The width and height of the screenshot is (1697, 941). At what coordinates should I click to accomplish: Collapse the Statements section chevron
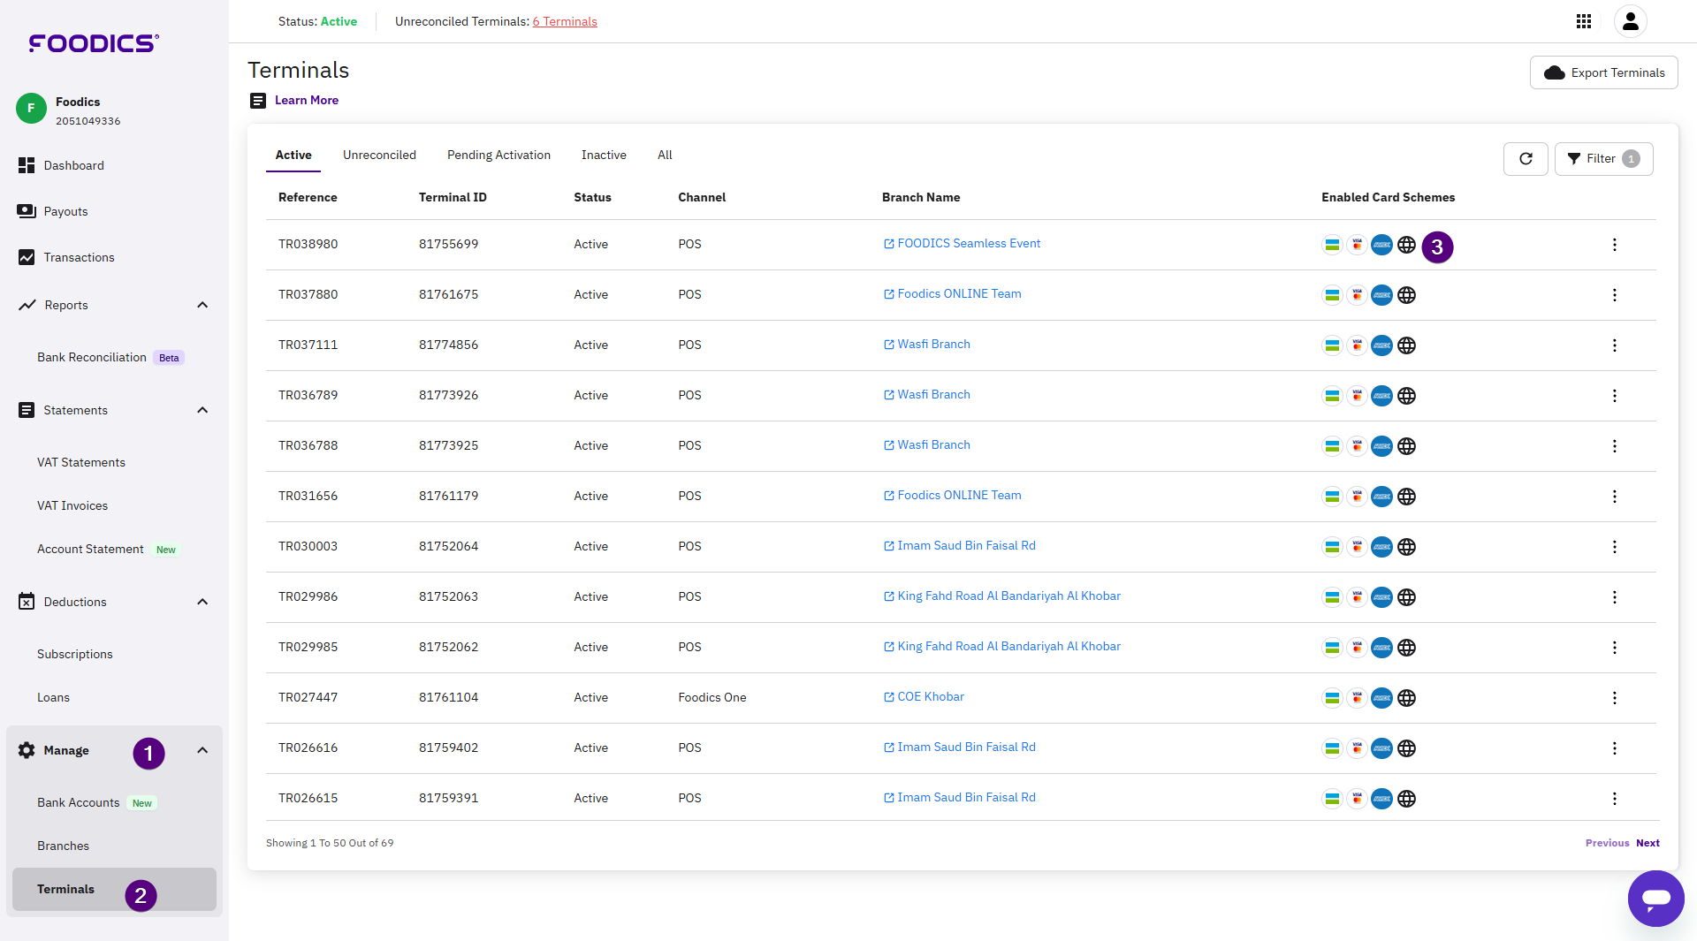[202, 410]
